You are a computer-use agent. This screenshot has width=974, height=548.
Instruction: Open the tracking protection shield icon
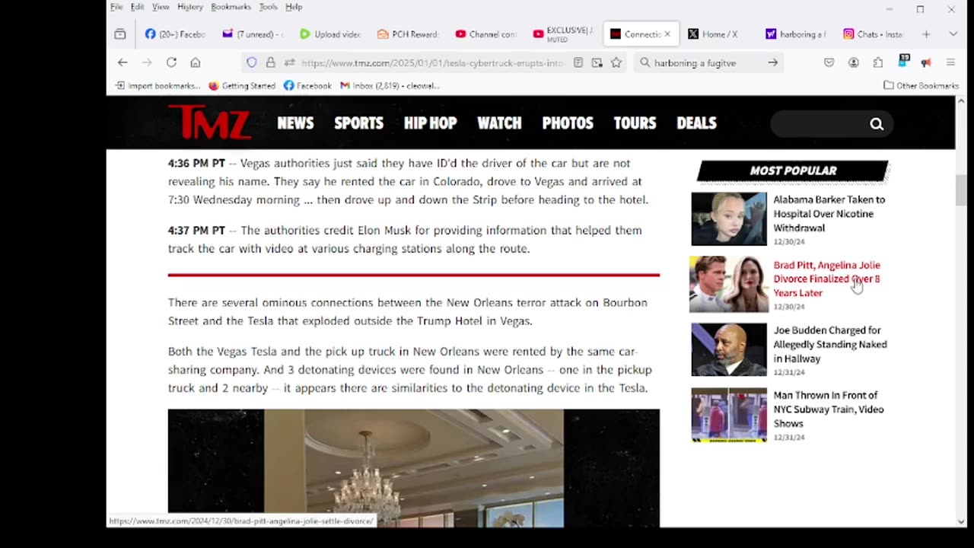click(x=252, y=62)
